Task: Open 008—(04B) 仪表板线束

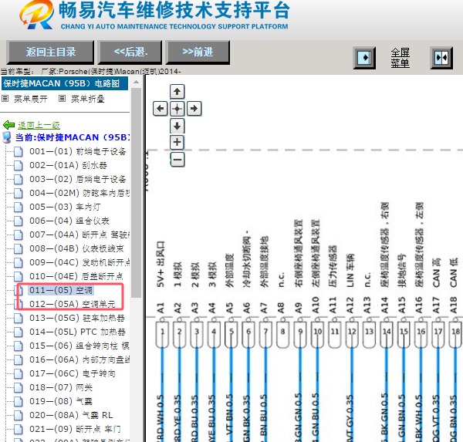Action: (x=76, y=248)
